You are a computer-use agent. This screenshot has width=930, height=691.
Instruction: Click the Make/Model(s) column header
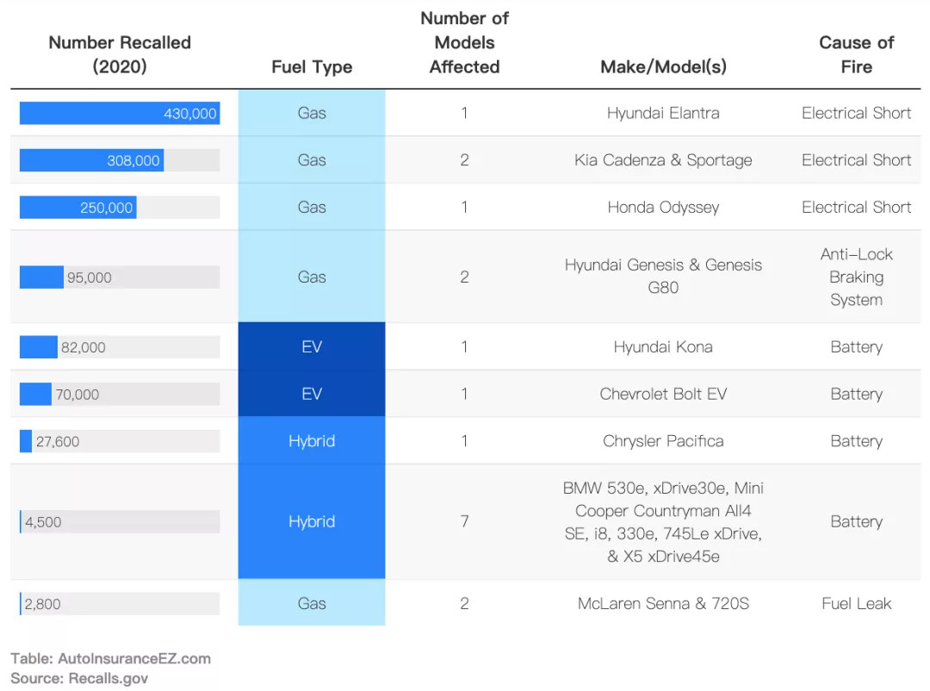click(x=663, y=66)
